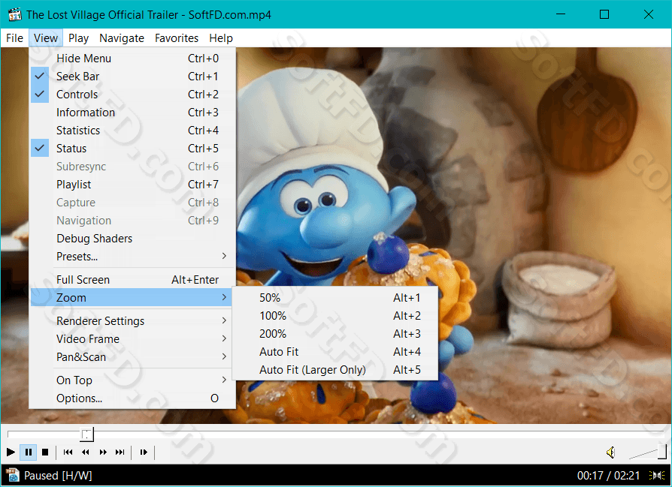Switch to Full Screen

132,279
